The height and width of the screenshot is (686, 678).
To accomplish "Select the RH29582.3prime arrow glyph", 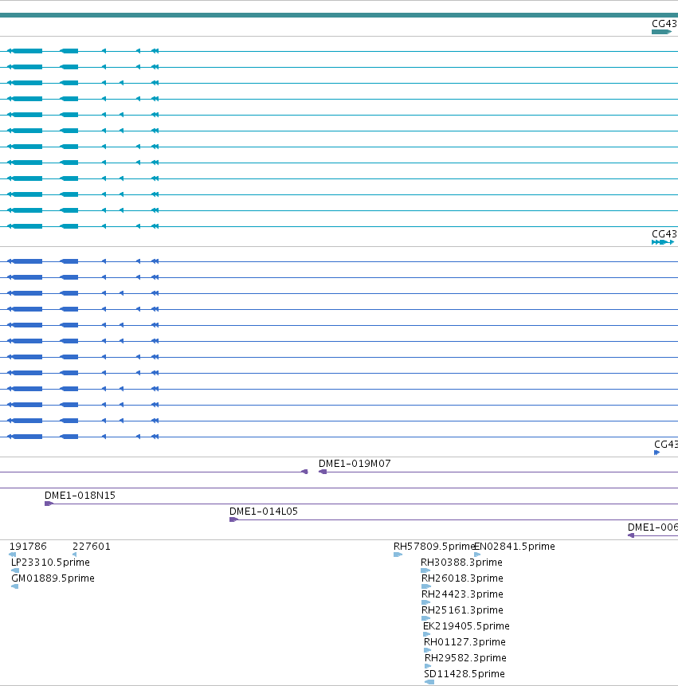I will pyautogui.click(x=429, y=666).
